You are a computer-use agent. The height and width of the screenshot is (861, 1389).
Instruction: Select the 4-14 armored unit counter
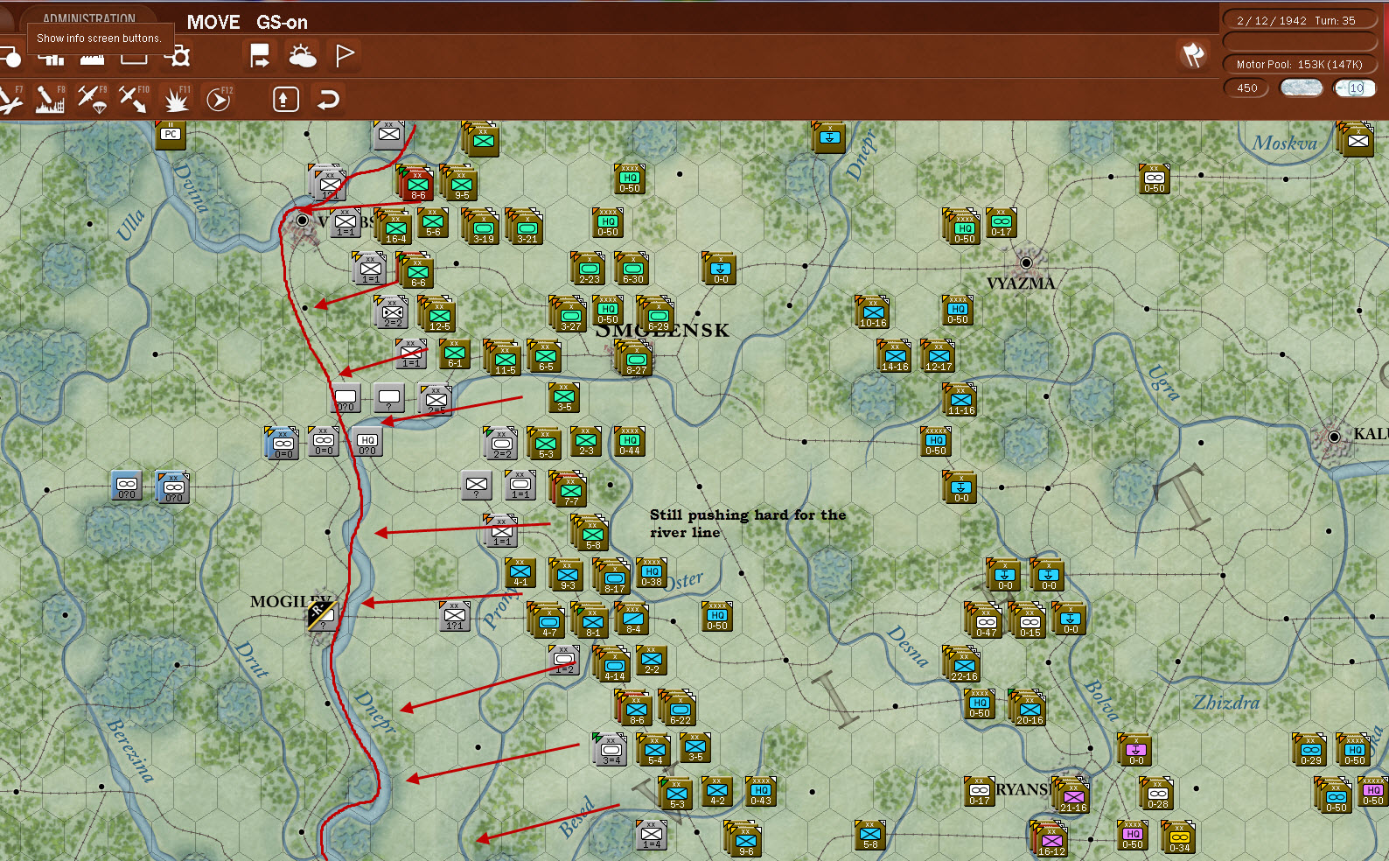tap(614, 665)
